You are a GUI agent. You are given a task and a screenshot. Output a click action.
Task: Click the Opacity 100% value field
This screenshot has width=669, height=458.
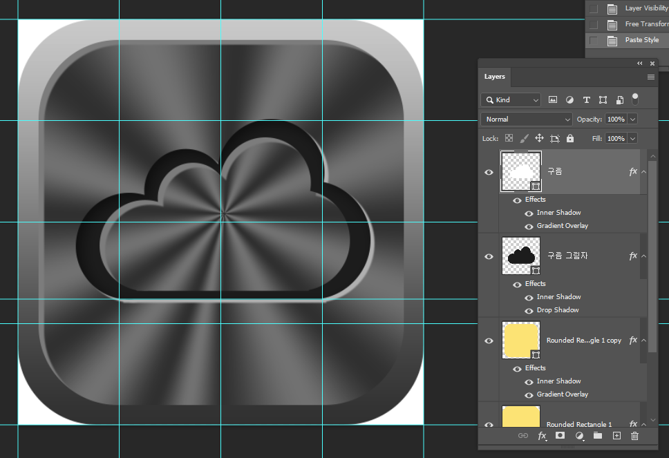(x=616, y=120)
